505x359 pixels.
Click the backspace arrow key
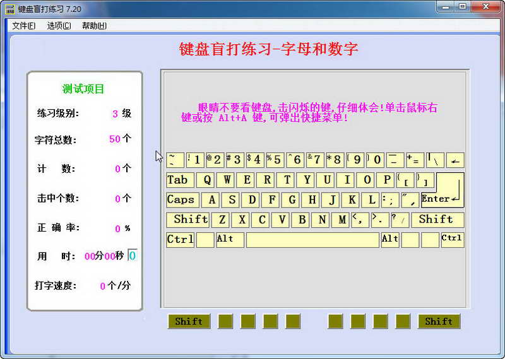[x=454, y=160]
